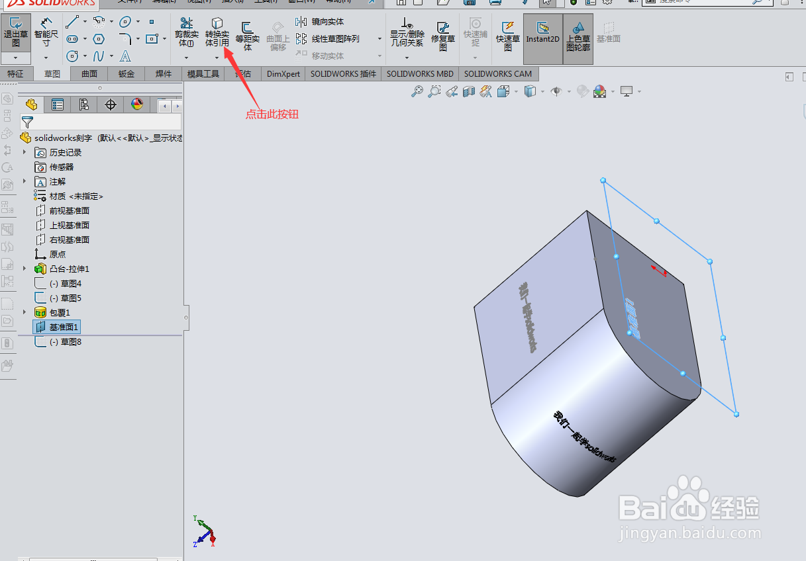Select the sketch Text (A) tool

click(125, 56)
